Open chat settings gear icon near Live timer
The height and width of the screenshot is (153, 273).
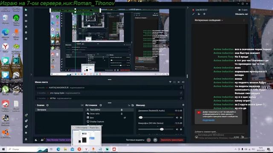pos(204,14)
